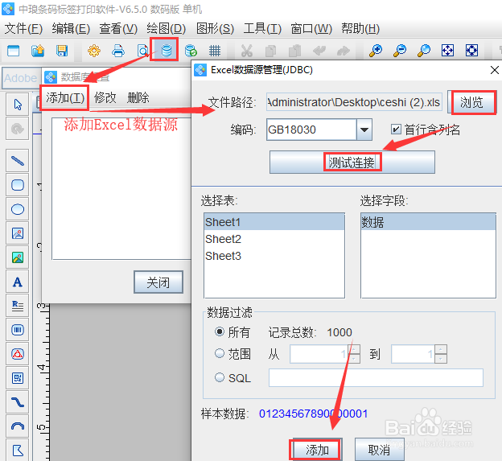The image size is (502, 461).
Task: Click the save floppy disk icon
Action: (62, 51)
